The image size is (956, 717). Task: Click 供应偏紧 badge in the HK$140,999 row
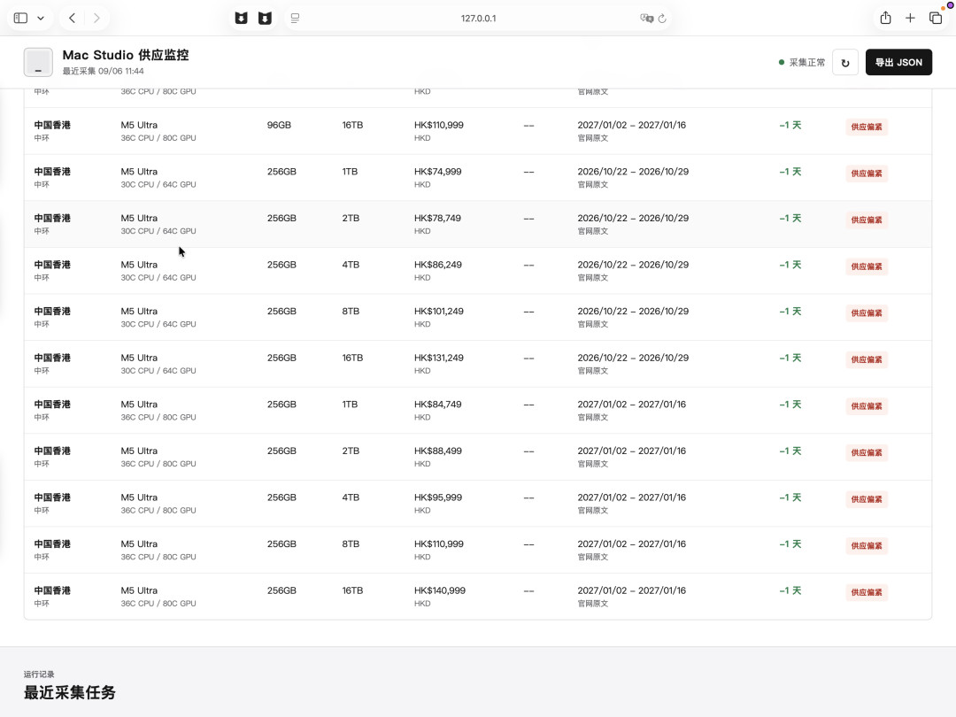click(x=867, y=592)
